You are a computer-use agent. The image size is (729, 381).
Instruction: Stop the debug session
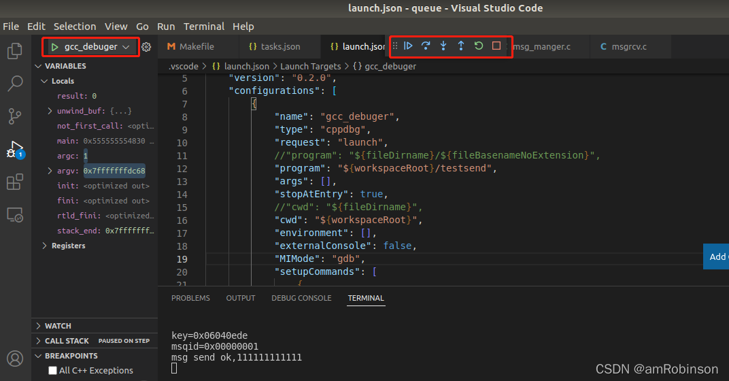(496, 46)
